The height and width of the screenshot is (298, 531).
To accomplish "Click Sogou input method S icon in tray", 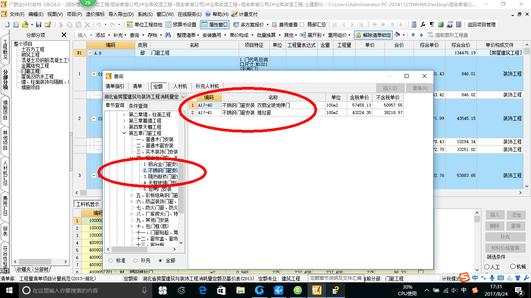I will click(x=475, y=290).
